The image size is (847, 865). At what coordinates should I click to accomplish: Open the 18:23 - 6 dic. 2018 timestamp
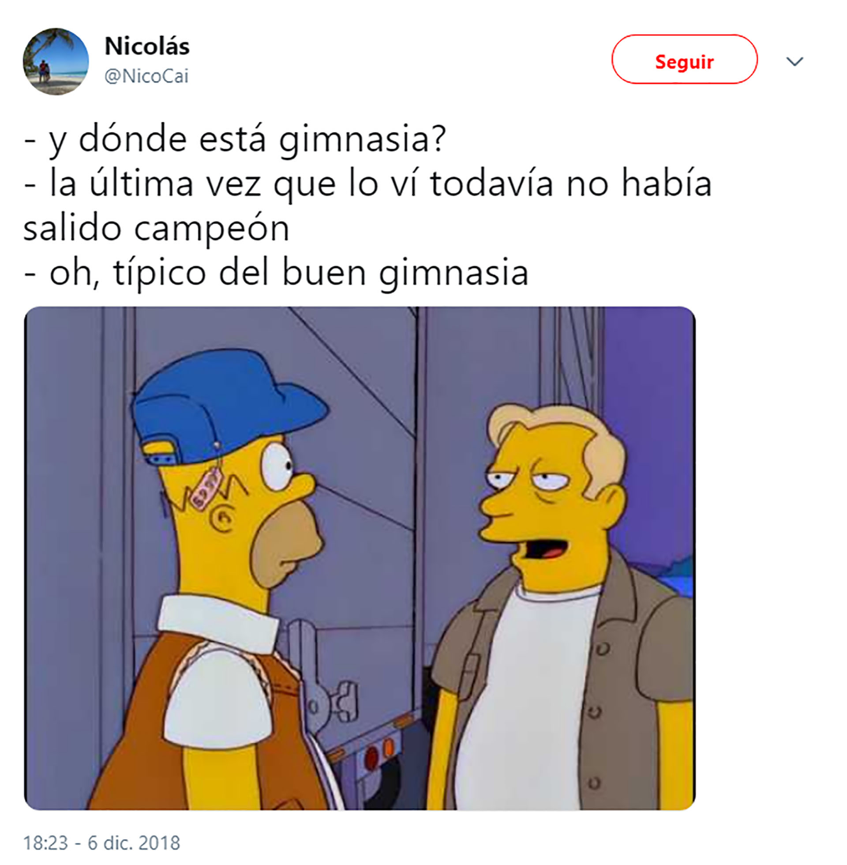[101, 842]
